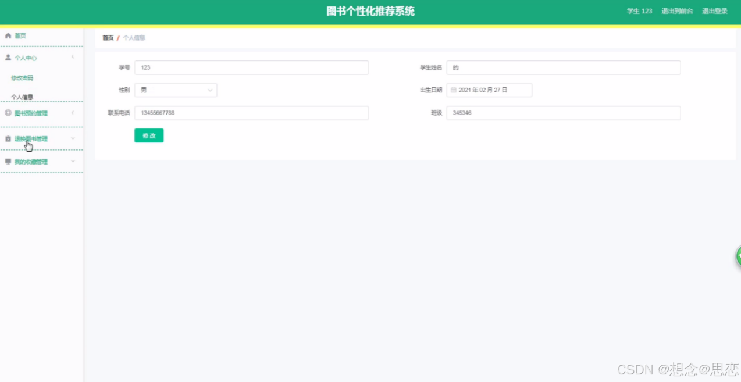Image resolution: width=741 pixels, height=382 pixels.
Task: Click the calendar icon in 出生日期 field
Action: tap(454, 90)
